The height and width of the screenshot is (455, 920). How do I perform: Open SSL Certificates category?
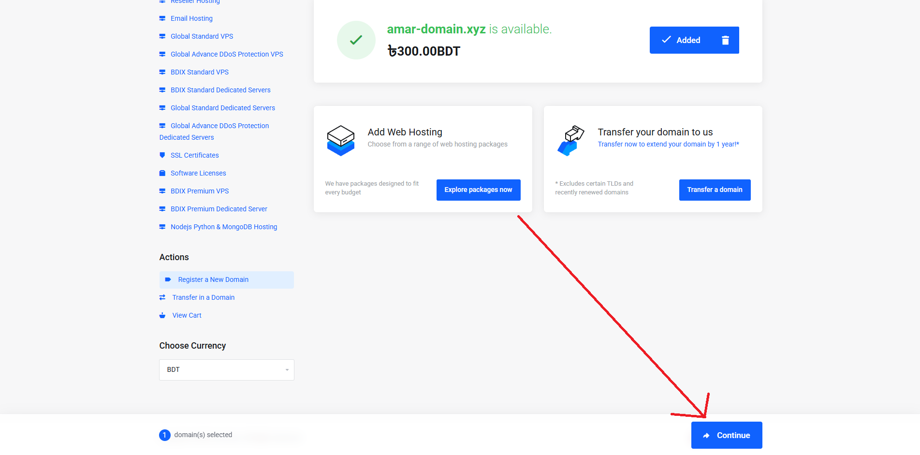click(195, 155)
